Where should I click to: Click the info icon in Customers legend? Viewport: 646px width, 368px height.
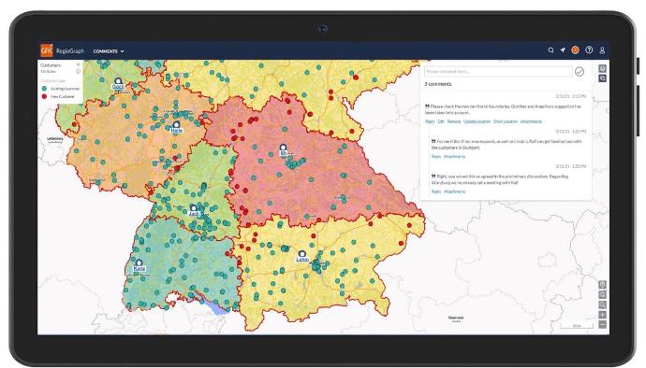[79, 72]
